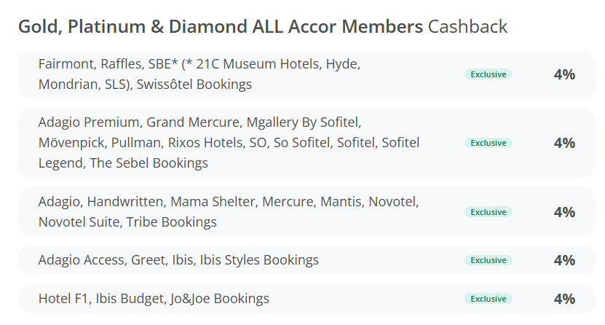Click the Exclusive badge on Hotel F1 row

pos(488,299)
